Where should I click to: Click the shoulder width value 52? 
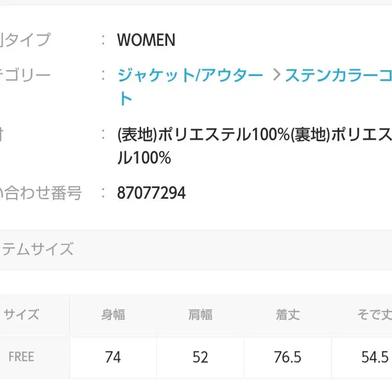tap(200, 357)
